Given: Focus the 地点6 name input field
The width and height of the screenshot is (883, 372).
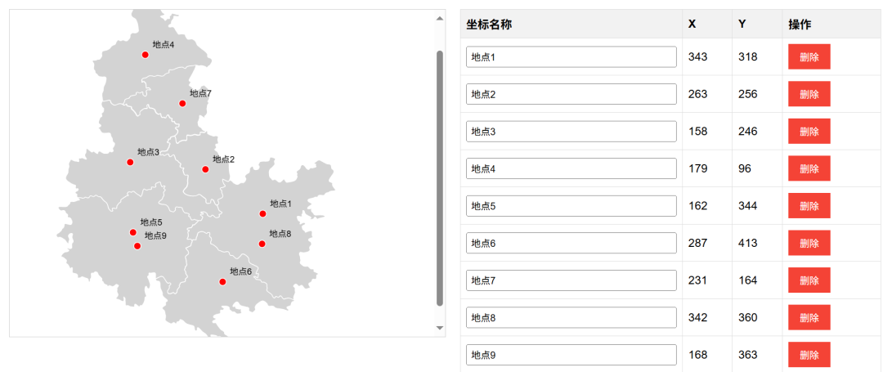Looking at the screenshot, I should coord(571,243).
